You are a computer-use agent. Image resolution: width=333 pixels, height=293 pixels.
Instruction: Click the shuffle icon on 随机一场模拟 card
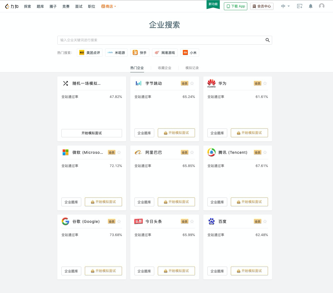66,83
